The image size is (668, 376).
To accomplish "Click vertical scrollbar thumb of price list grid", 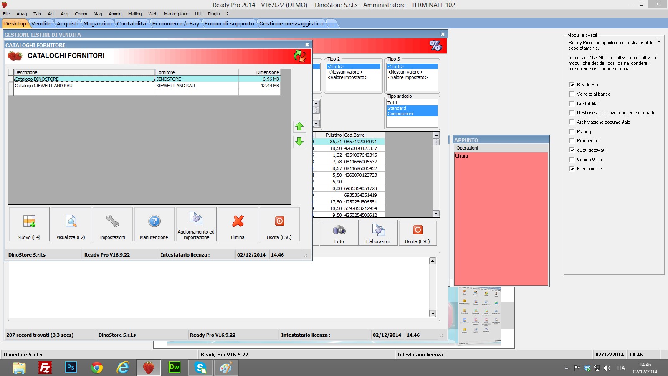I will click(436, 142).
